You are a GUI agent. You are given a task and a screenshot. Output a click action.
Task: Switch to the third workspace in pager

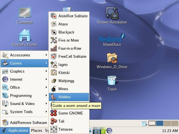point(167,123)
